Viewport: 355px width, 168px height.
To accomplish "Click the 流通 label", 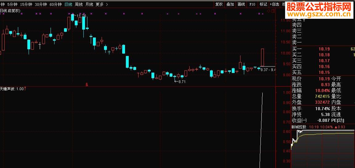I will (336, 115).
